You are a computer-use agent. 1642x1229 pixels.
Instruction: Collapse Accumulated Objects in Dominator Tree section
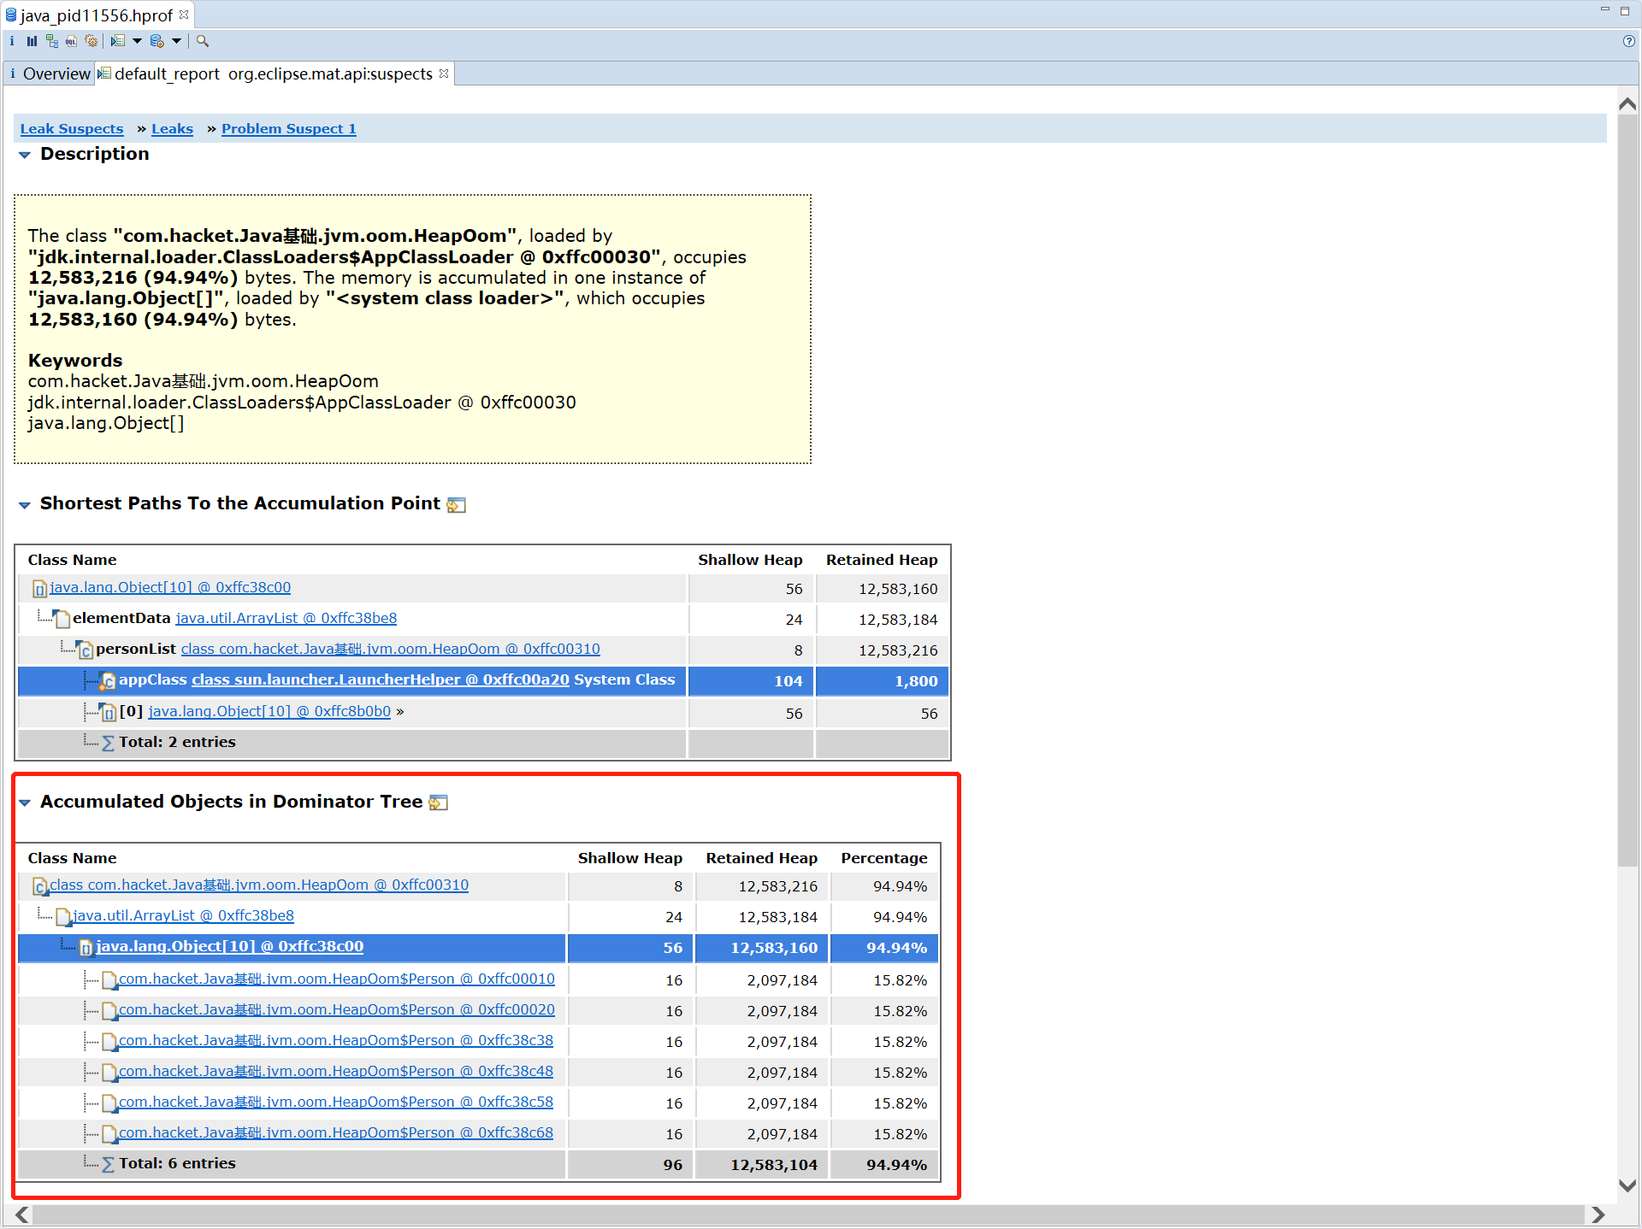click(x=25, y=803)
